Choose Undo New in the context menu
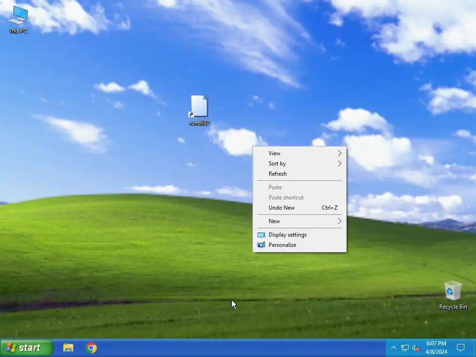476x357 pixels. tap(300, 208)
